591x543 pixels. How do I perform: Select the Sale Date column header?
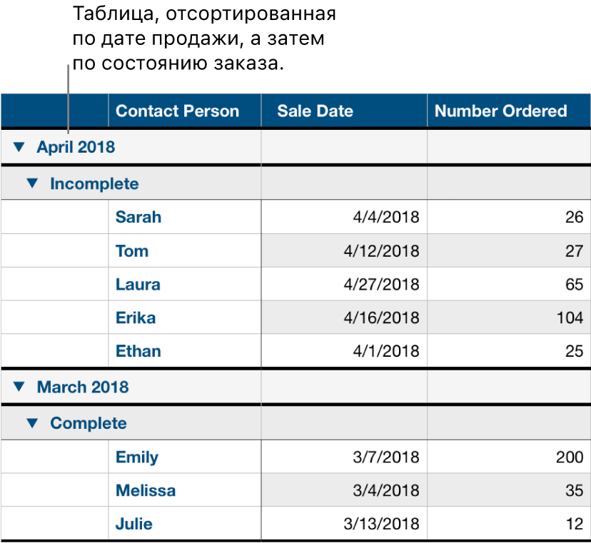pyautogui.click(x=315, y=111)
